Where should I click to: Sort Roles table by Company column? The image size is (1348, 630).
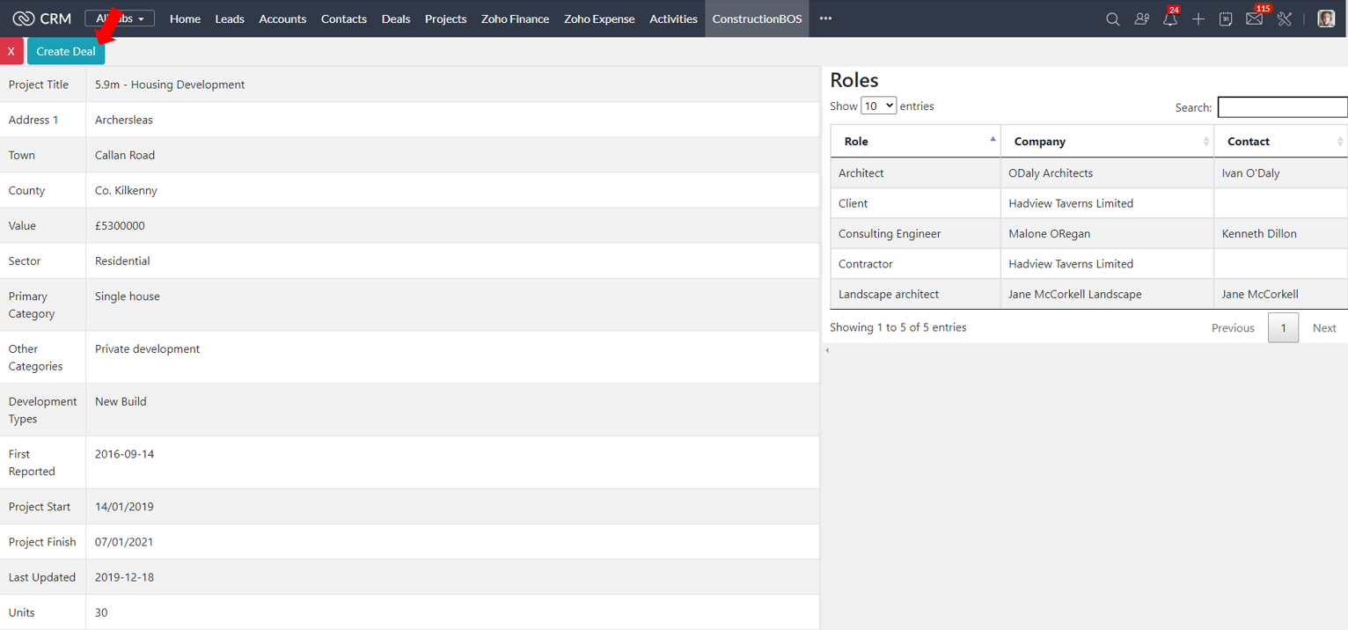[x=1107, y=141]
